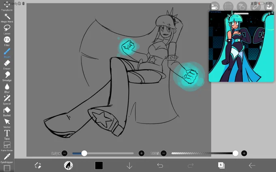Undo the last stroke
The width and height of the screenshot is (276, 172).
(160, 166)
